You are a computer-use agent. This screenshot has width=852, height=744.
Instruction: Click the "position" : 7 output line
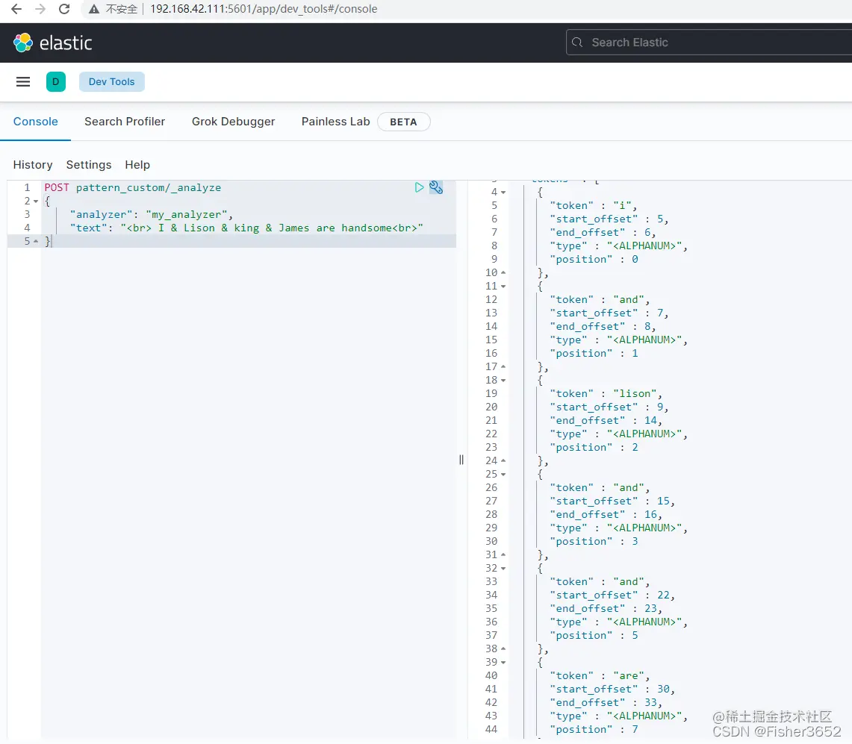tap(594, 729)
